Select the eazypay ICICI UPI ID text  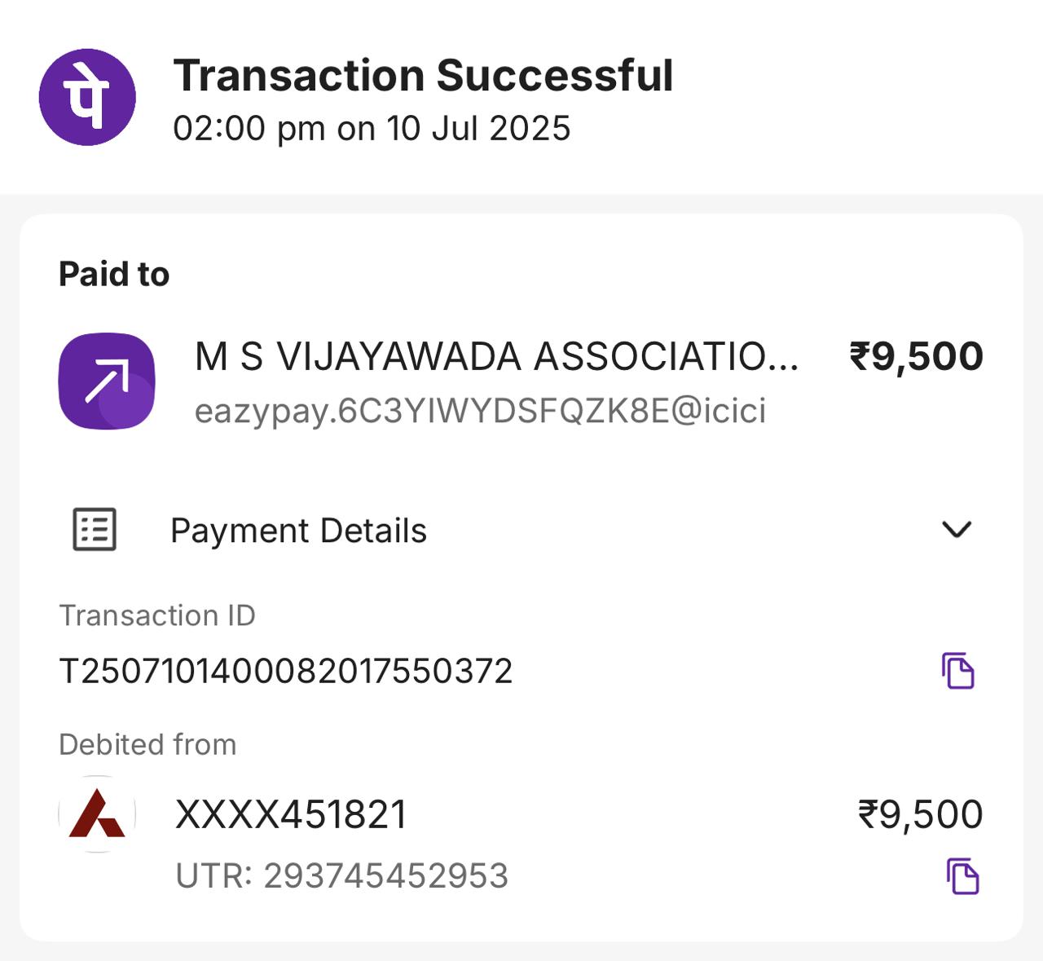point(480,411)
